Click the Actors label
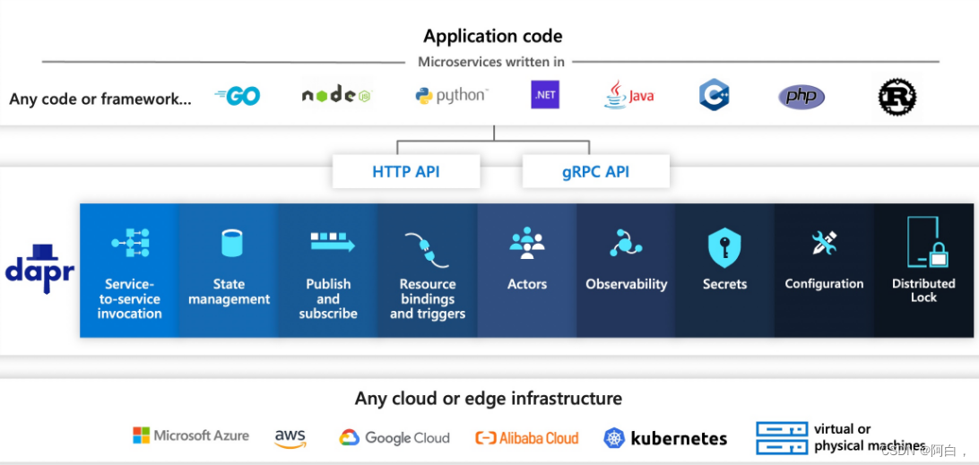 click(527, 284)
